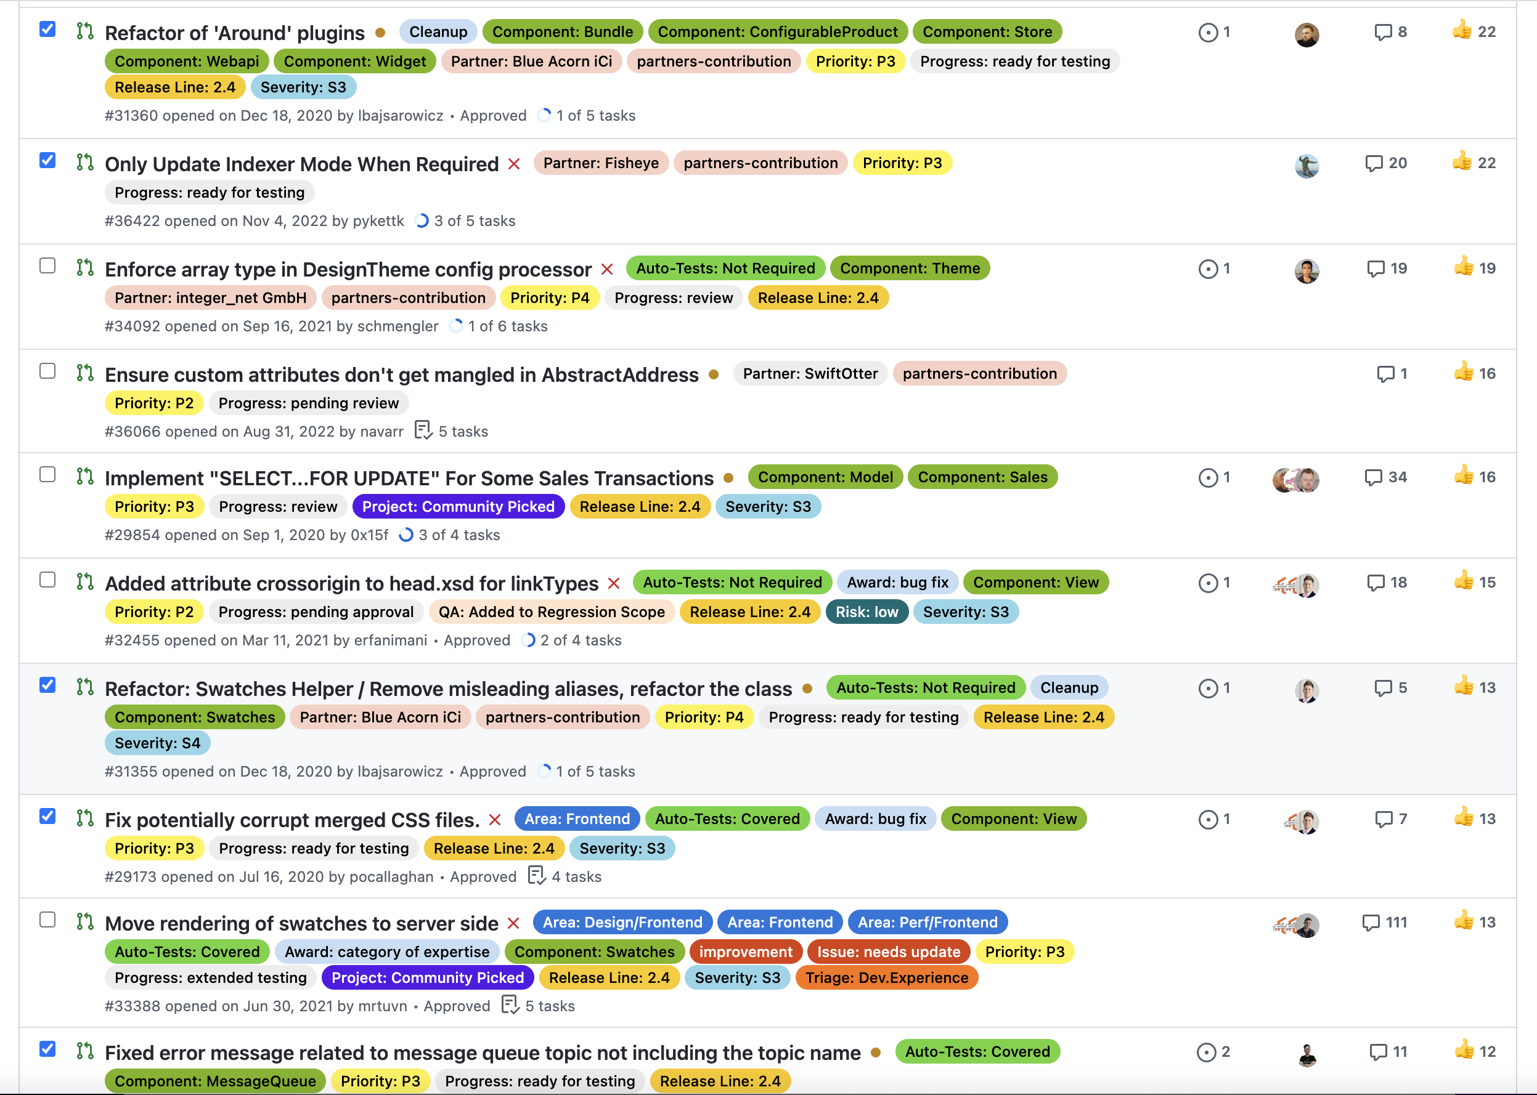Click the author link "pykettk"
The image size is (1537, 1095).
click(377, 220)
